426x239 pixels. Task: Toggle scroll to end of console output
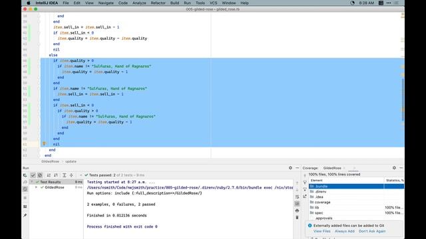pyautogui.click(x=298, y=204)
